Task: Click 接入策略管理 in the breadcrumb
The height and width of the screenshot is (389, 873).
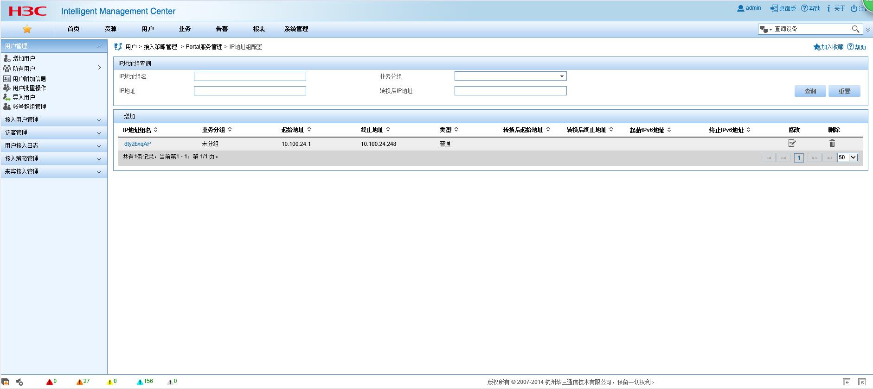Action: tap(160, 47)
